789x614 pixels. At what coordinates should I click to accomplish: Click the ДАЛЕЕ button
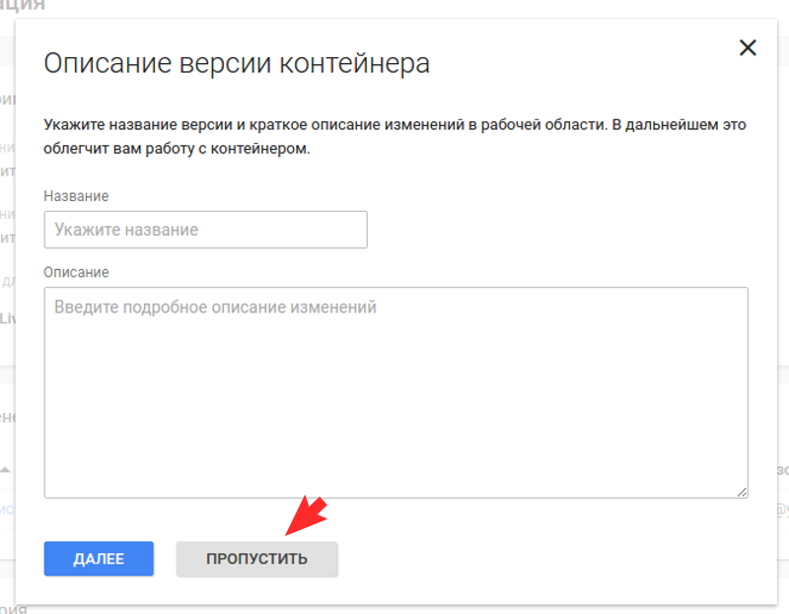(x=99, y=558)
